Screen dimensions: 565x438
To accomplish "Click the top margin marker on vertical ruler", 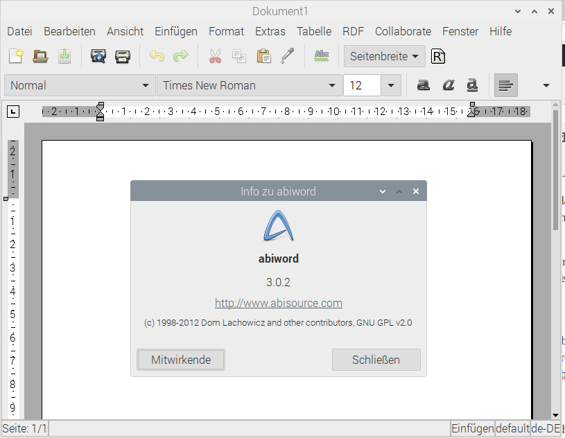I will tap(6, 199).
